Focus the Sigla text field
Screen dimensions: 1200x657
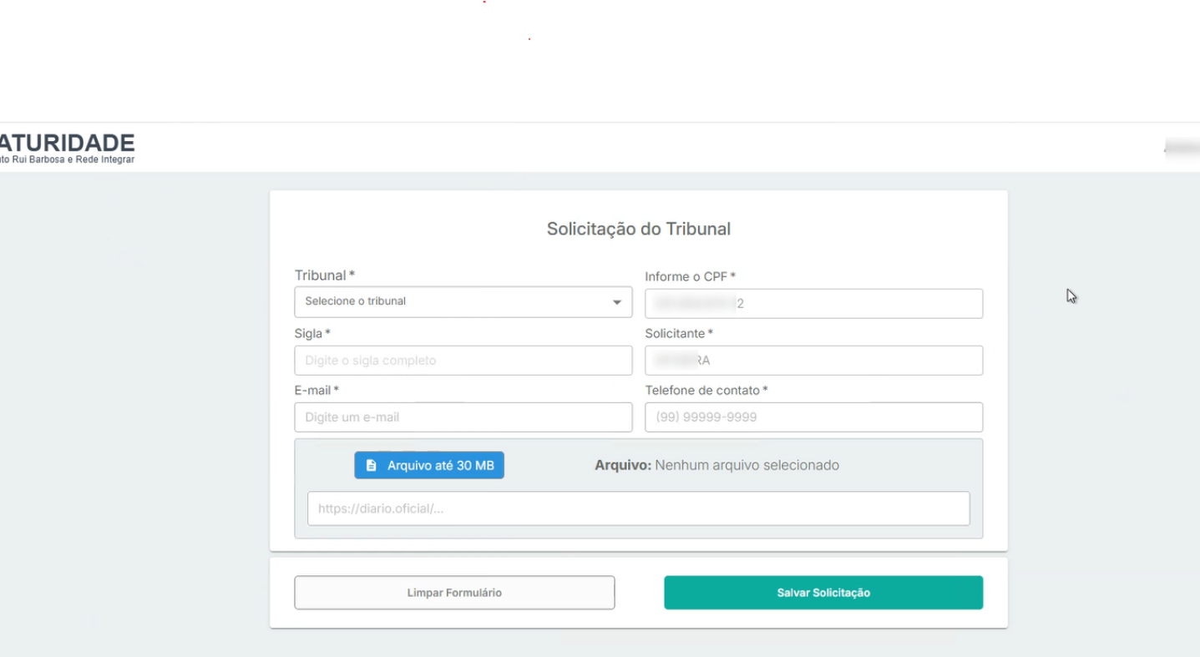click(x=463, y=361)
